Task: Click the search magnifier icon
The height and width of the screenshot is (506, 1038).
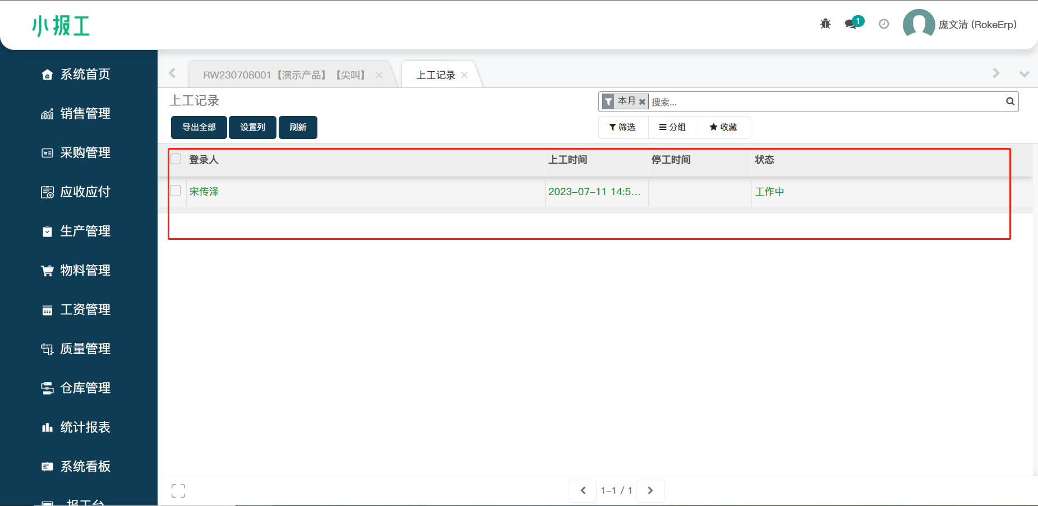Action: [1010, 101]
